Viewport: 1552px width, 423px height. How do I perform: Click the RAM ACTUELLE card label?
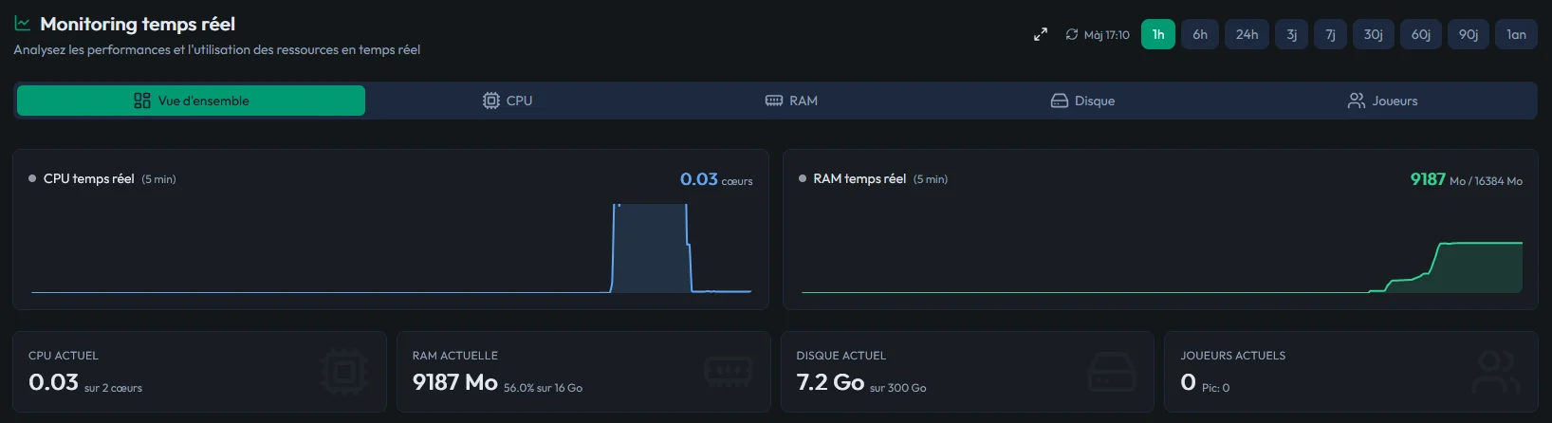(455, 356)
